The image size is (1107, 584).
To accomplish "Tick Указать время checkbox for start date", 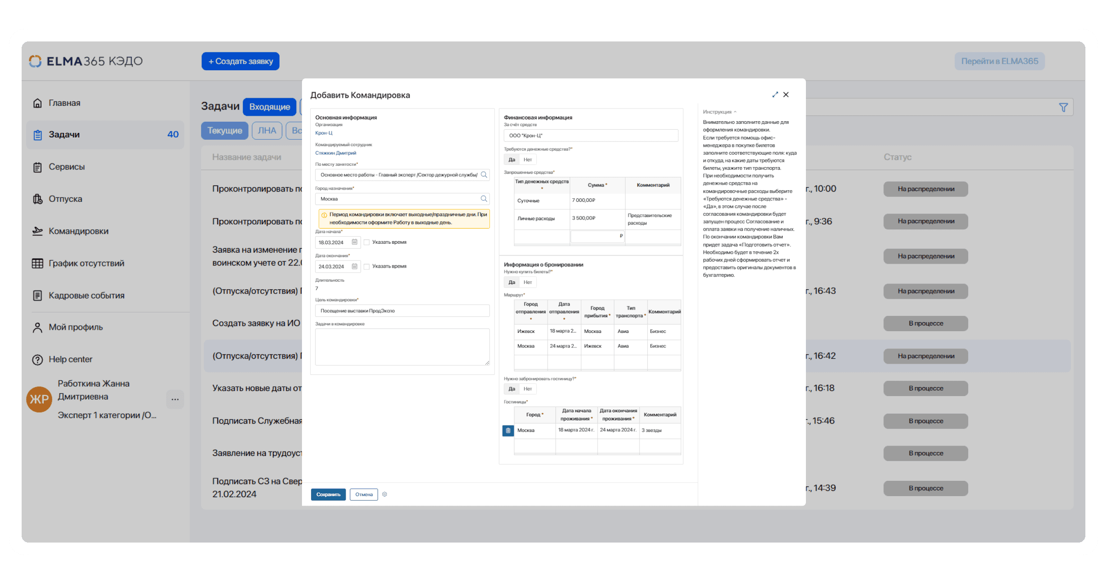I will (367, 242).
